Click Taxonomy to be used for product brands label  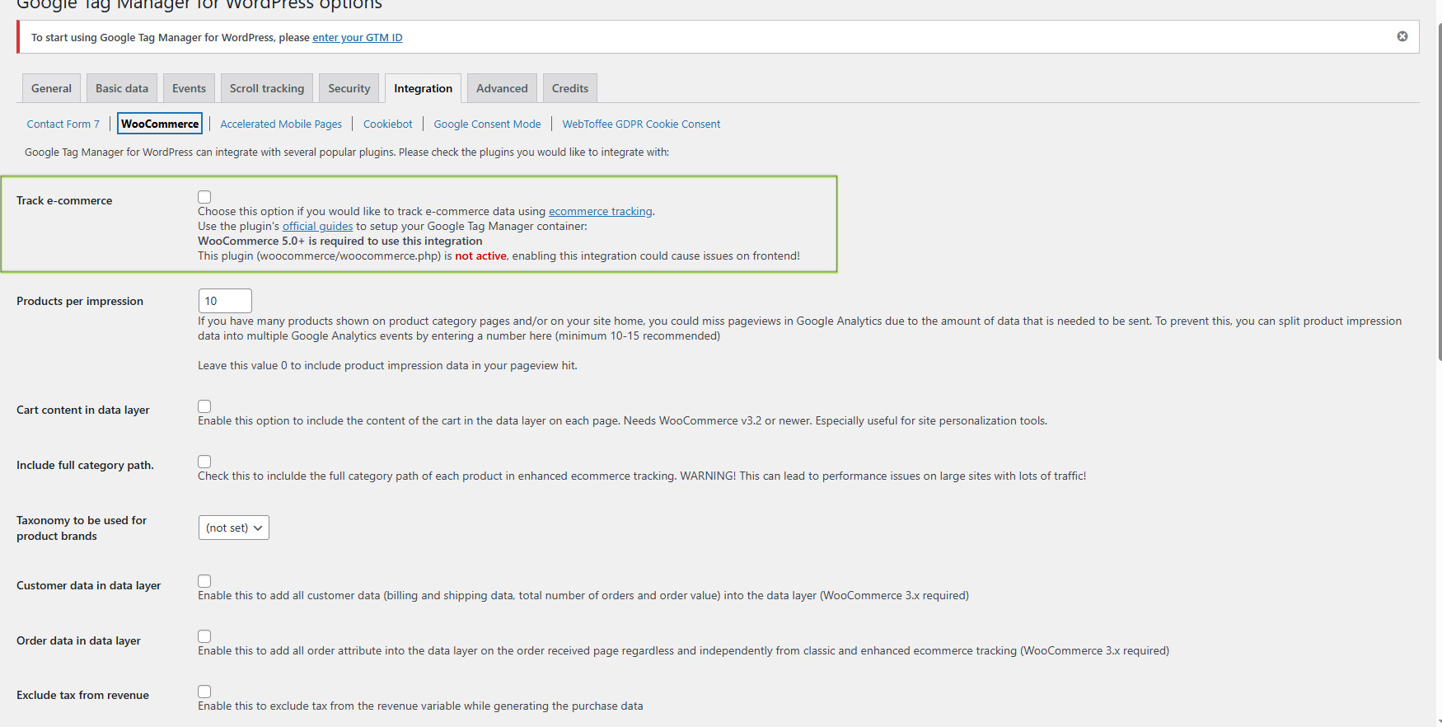[82, 528]
